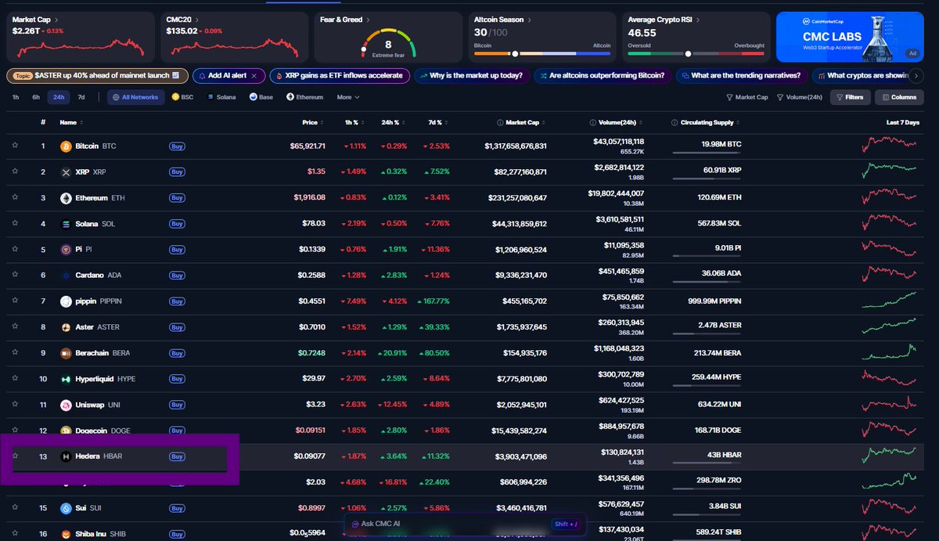Image resolution: width=939 pixels, height=541 pixels.
Task: Click the bell icon in Add AI alert
Action: tap(202, 76)
